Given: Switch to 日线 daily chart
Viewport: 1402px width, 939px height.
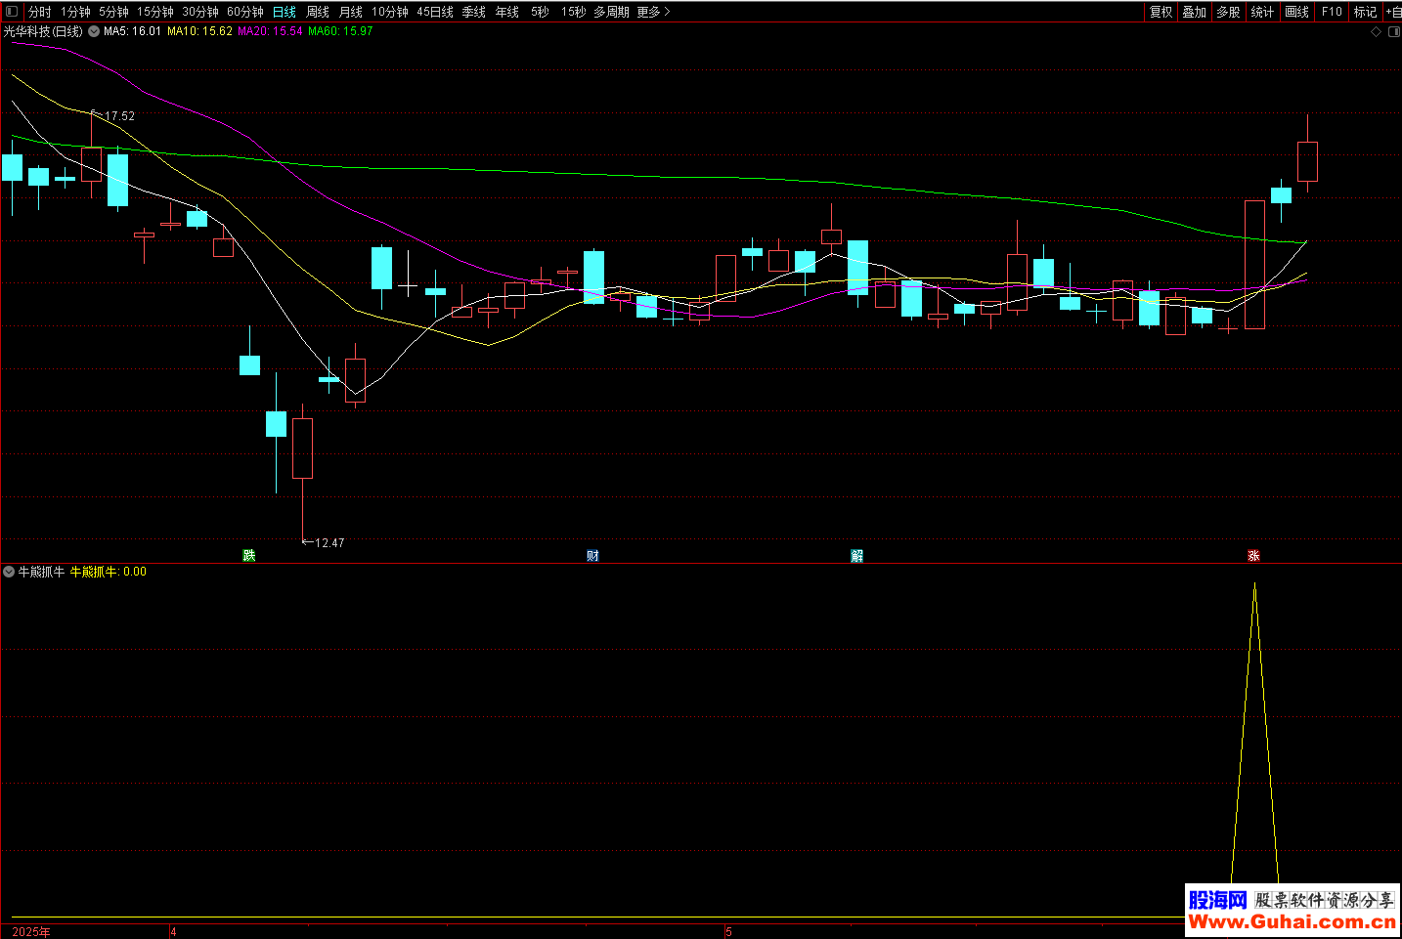Looking at the screenshot, I should 285,12.
